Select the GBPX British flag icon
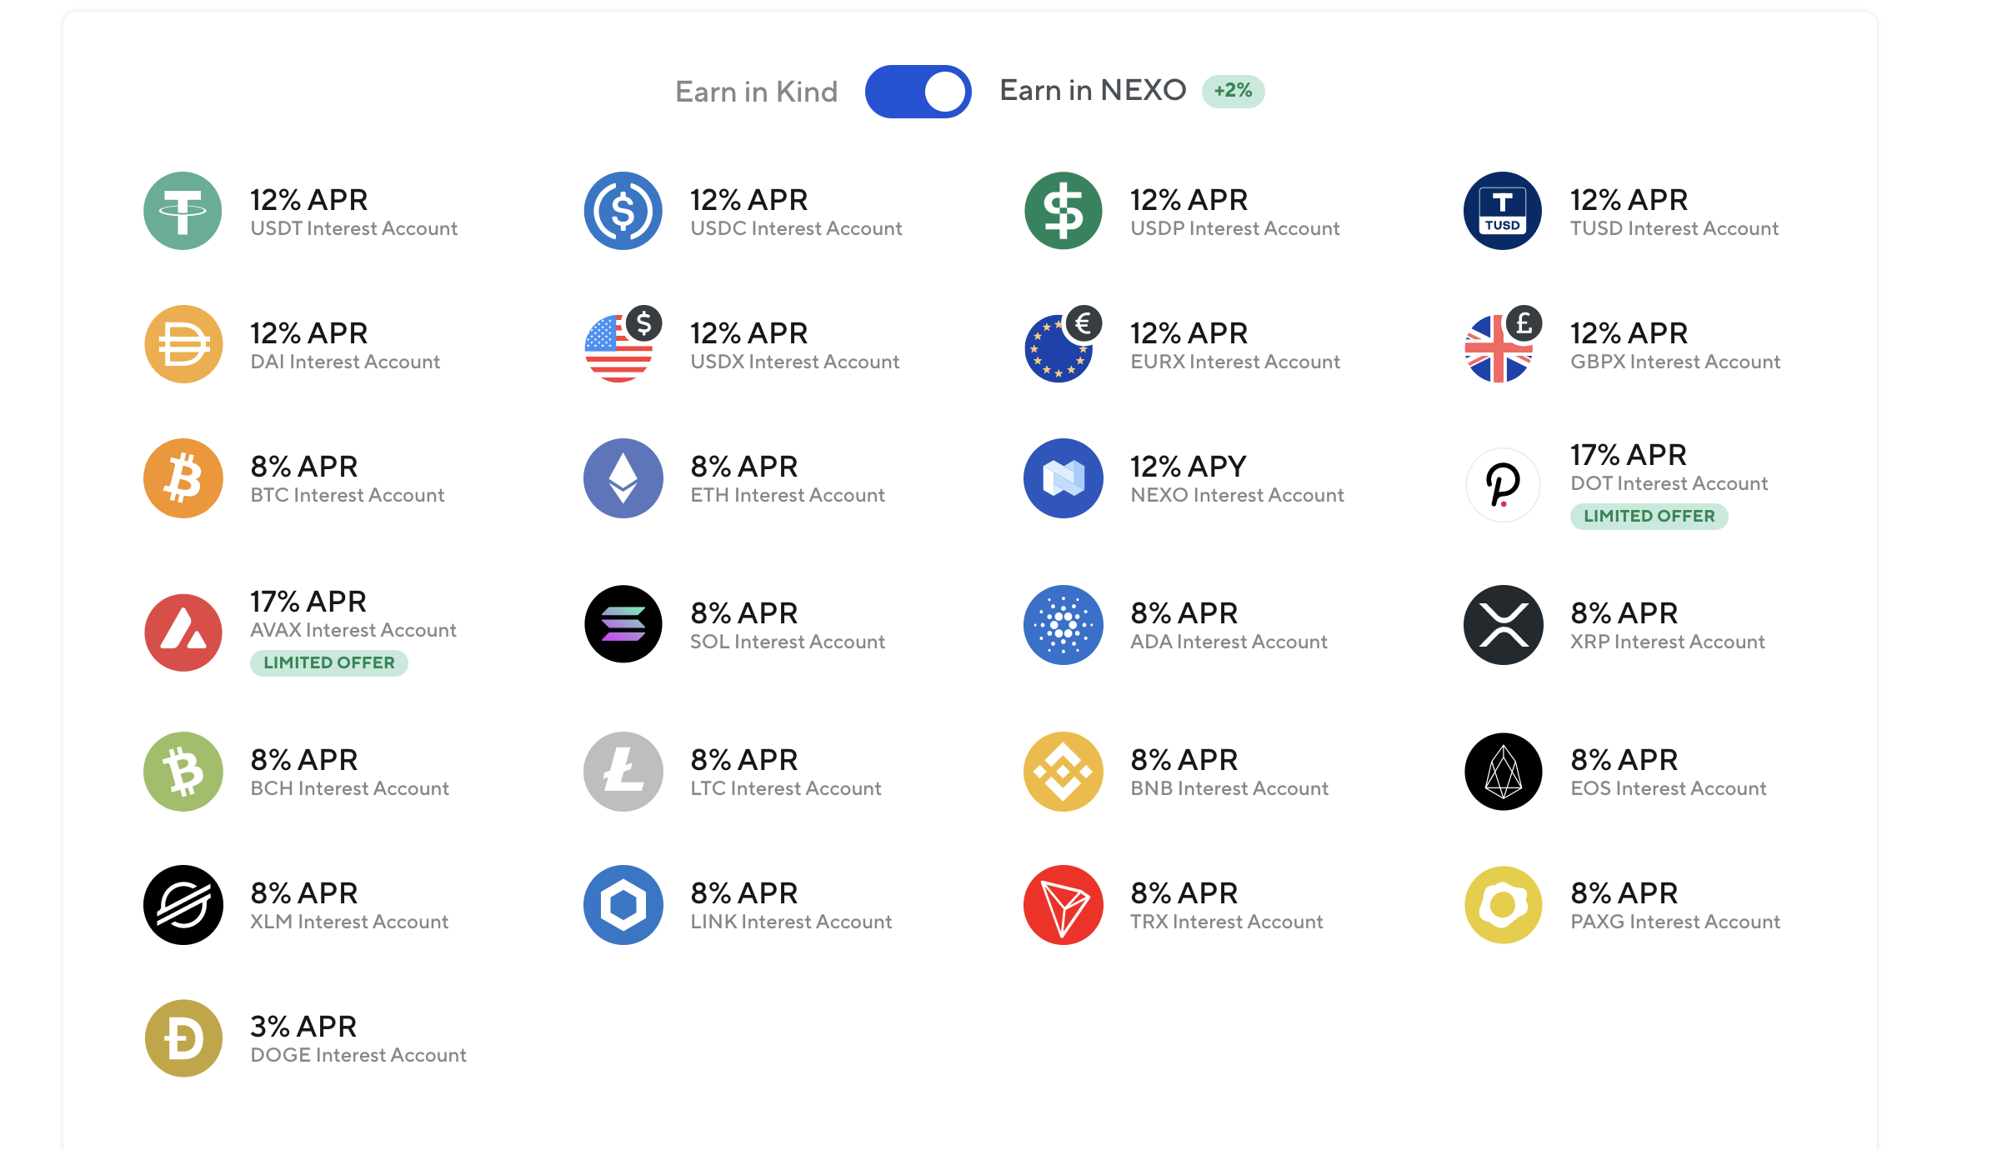 pos(1501,344)
